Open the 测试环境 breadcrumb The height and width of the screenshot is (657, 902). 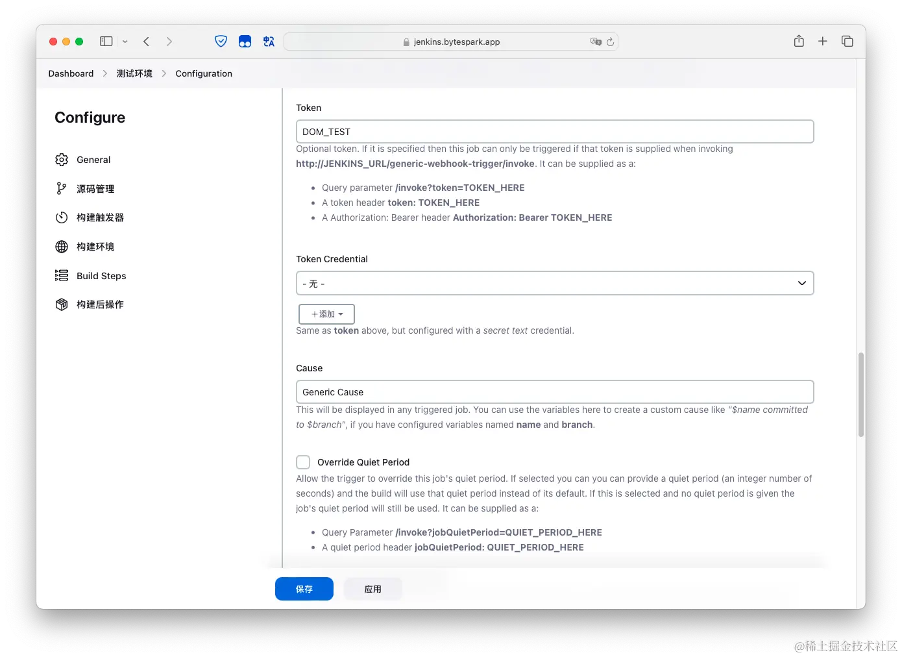click(x=134, y=73)
